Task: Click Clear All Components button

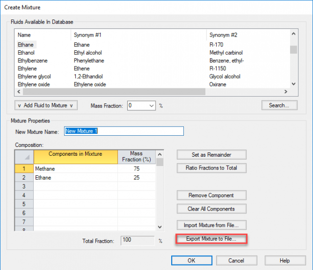Action: (211, 209)
